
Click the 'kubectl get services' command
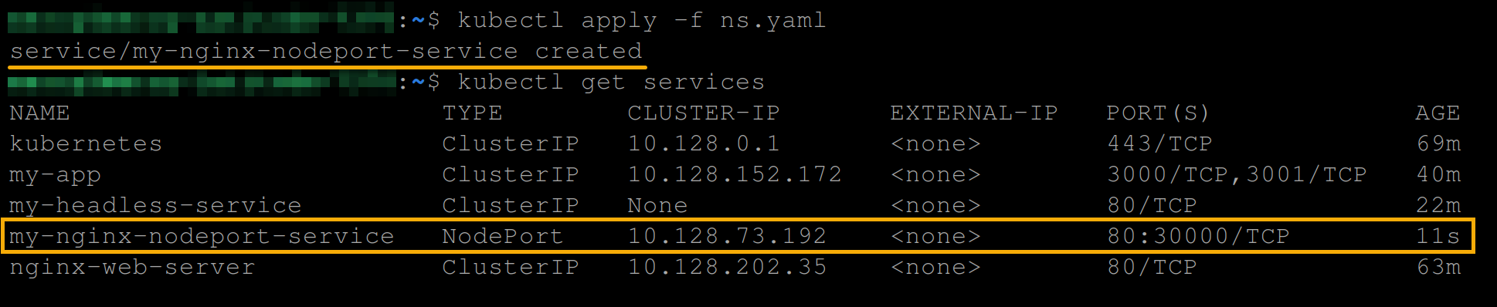click(x=610, y=82)
